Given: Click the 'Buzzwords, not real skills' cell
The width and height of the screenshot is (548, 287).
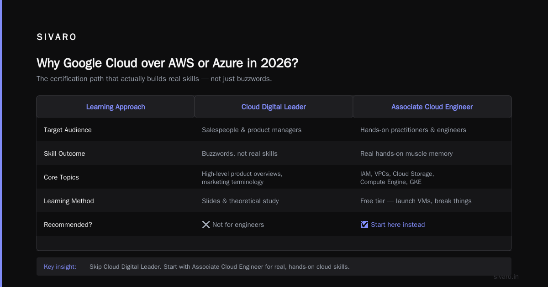Looking at the screenshot, I should pos(240,154).
